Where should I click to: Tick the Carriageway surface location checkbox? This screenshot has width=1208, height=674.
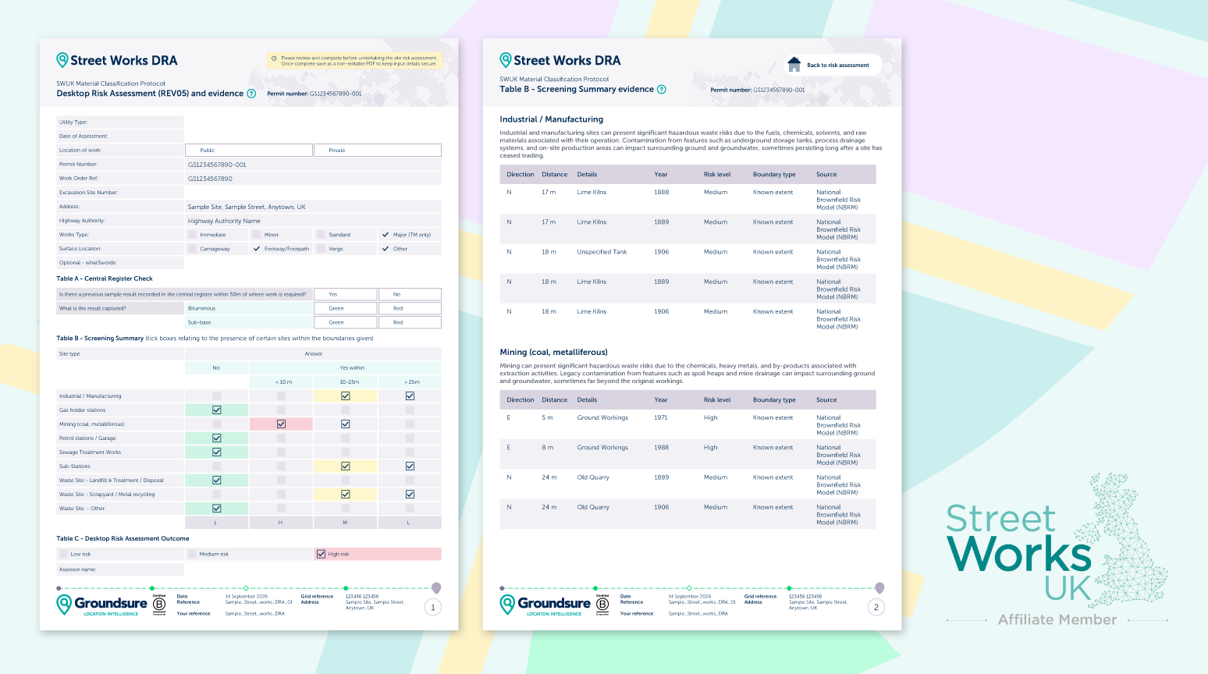193,249
